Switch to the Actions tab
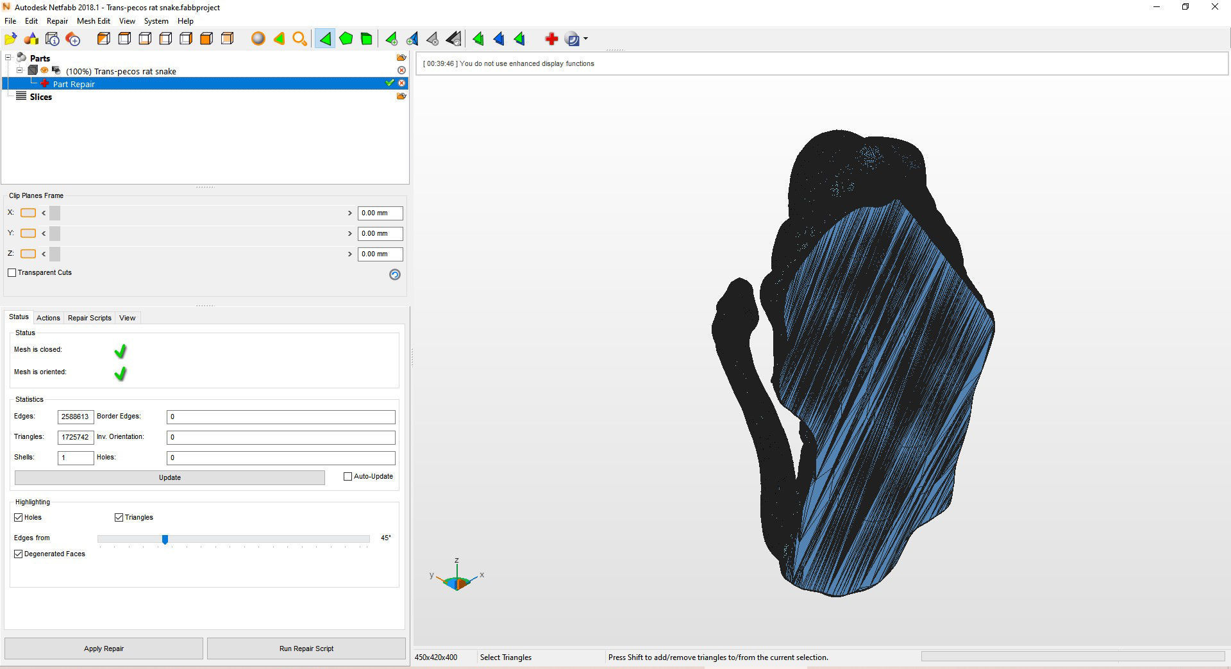Viewport: 1231px width, 669px height. pyautogui.click(x=48, y=318)
